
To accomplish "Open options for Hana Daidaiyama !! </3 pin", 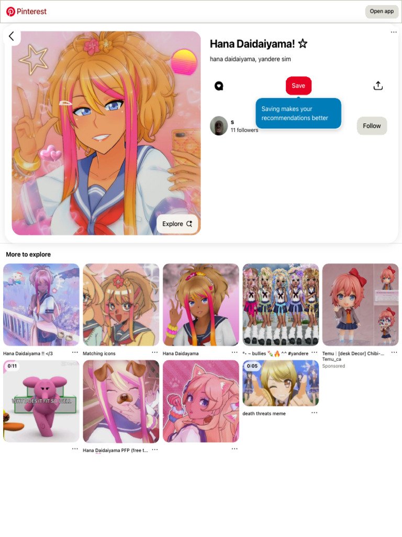I will click(75, 352).
